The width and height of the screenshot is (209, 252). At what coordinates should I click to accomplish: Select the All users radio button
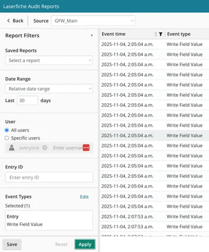pyautogui.click(x=7, y=130)
